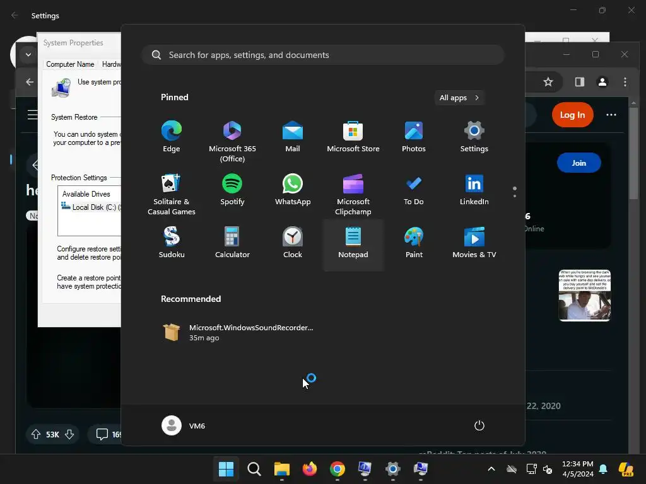
Task: Launch Microsoft 365 (Office) pinned app
Action: tap(232, 141)
